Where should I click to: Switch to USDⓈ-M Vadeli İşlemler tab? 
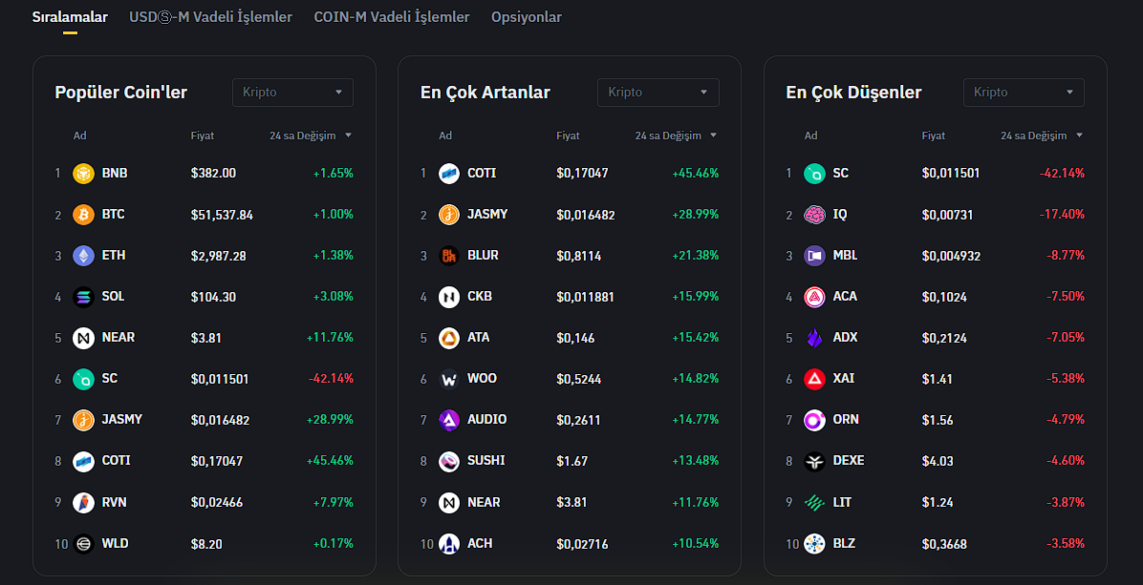tap(210, 17)
